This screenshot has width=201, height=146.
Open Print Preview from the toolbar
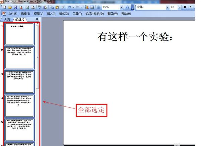click(33, 7)
